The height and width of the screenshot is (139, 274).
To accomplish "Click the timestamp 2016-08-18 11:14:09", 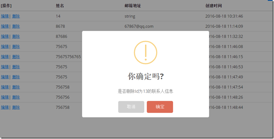I will tap(224, 26).
